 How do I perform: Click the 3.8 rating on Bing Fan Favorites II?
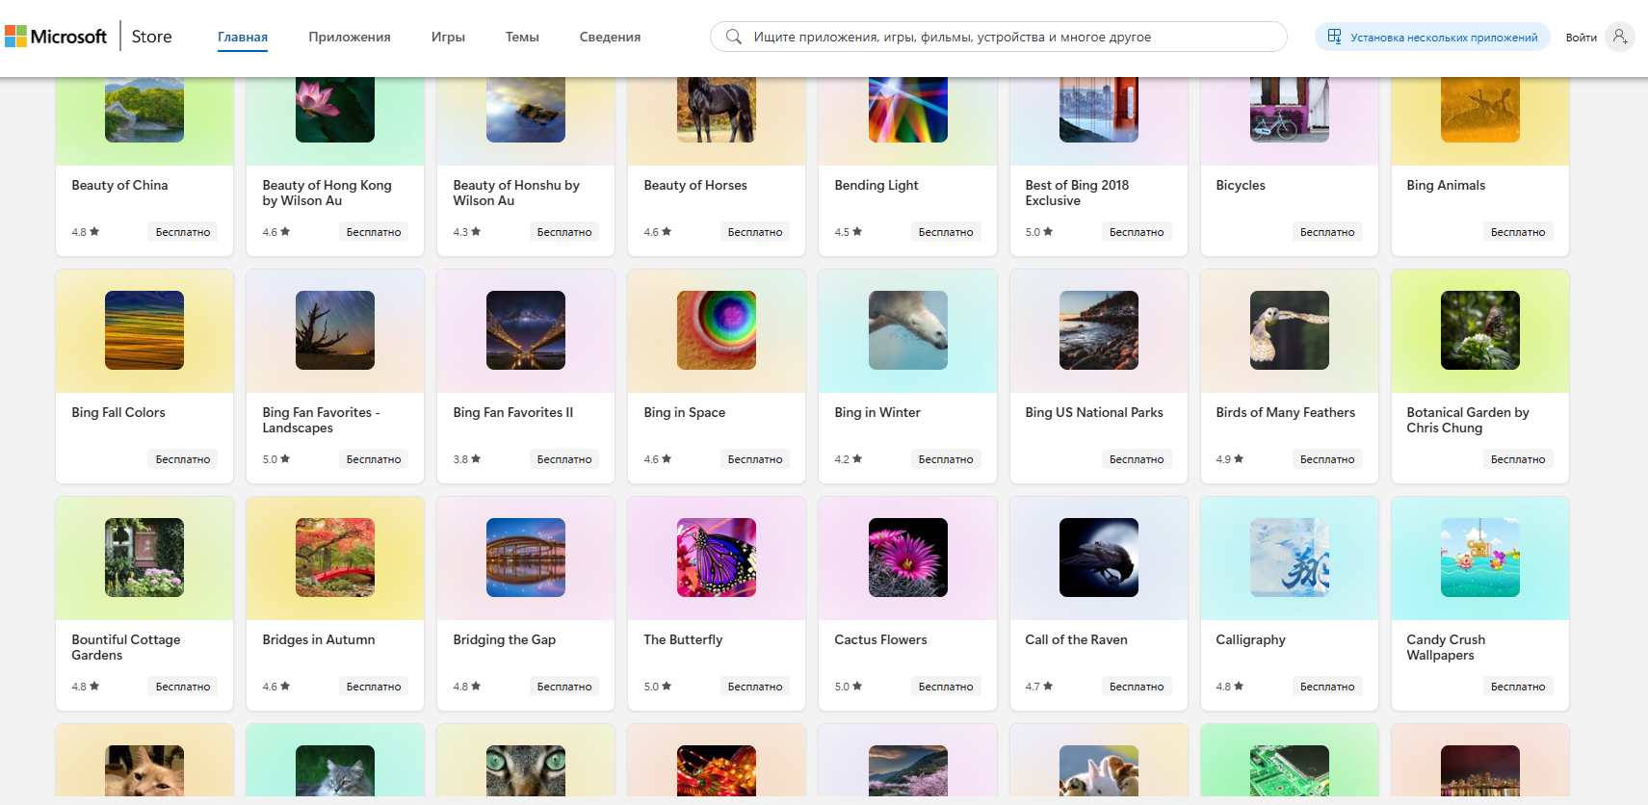(x=466, y=459)
